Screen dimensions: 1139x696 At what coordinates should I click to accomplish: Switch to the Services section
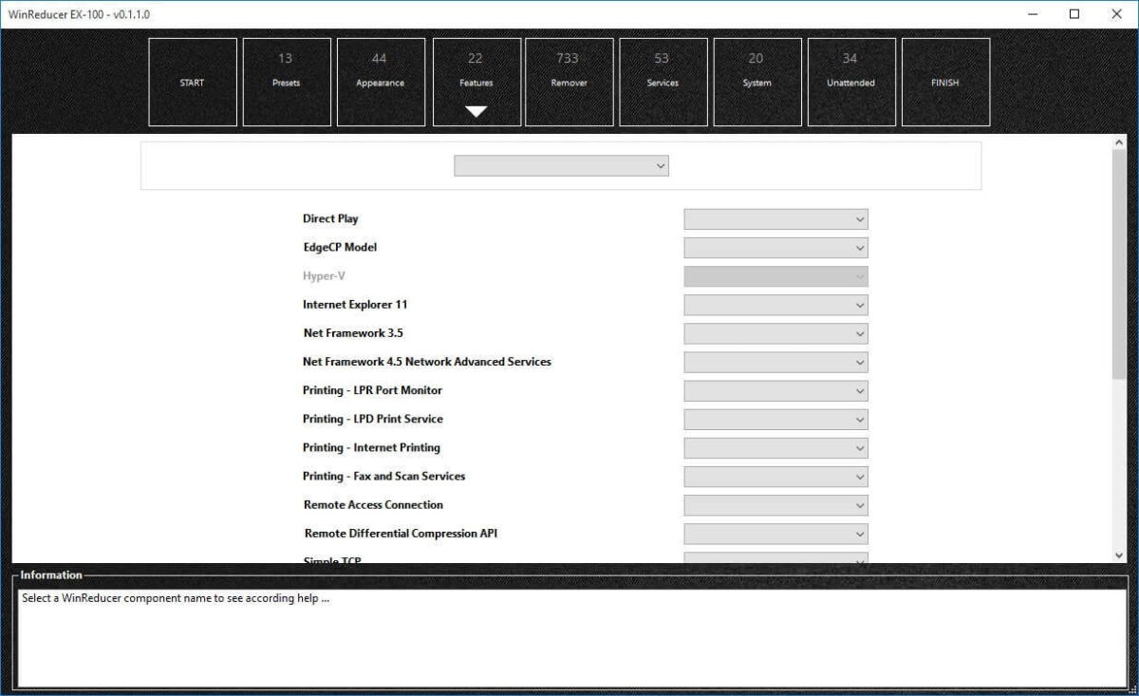[663, 82]
